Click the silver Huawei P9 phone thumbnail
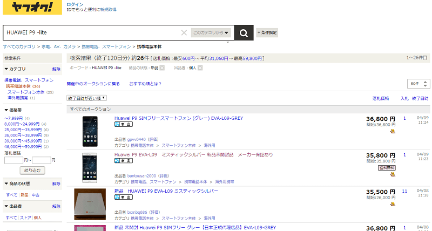Viewport: 432px width, 231px height. [x=90, y=168]
